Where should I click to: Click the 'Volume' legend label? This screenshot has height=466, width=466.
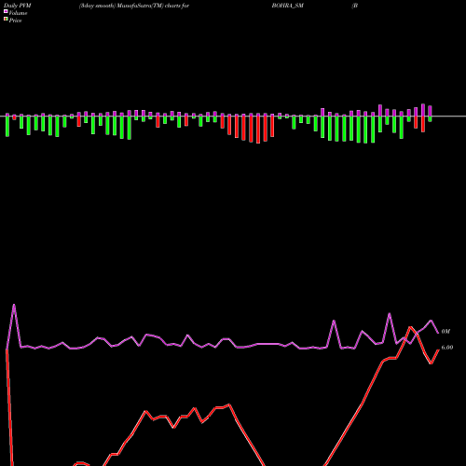coord(18,13)
